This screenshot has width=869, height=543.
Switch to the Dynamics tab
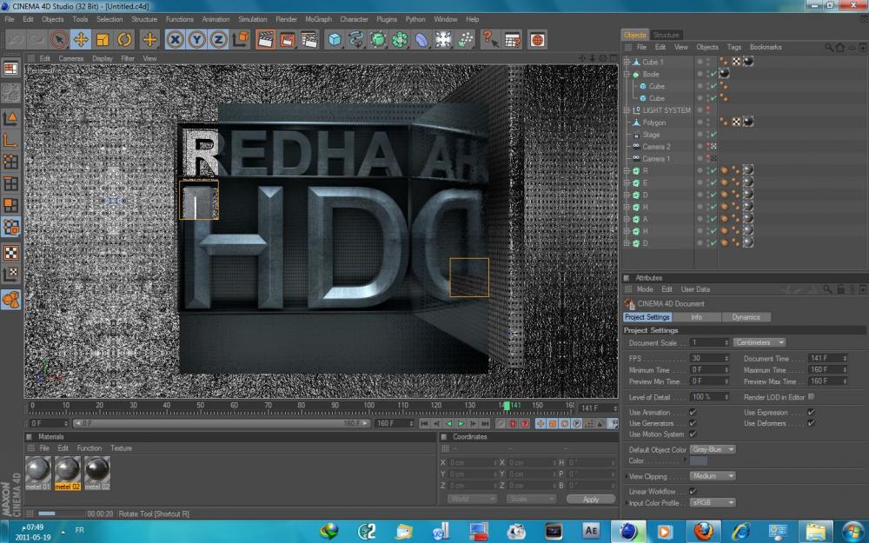745,317
